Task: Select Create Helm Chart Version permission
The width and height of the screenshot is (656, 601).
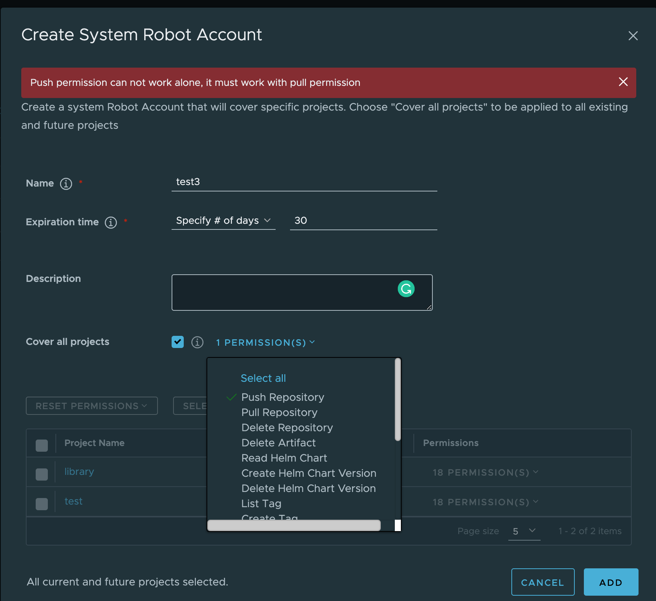Action: click(x=309, y=473)
